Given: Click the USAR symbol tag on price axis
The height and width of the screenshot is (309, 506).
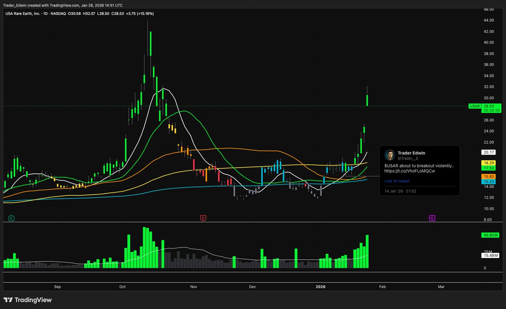Looking at the screenshot, I should pyautogui.click(x=475, y=107).
